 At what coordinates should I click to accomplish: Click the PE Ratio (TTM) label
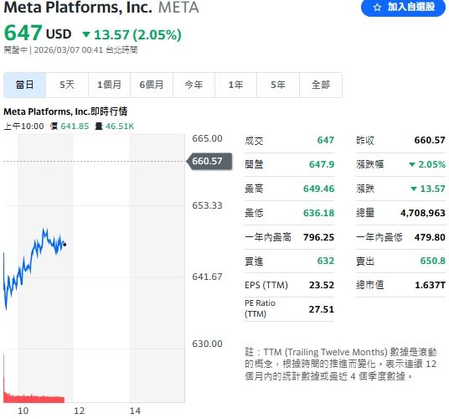pos(260,308)
